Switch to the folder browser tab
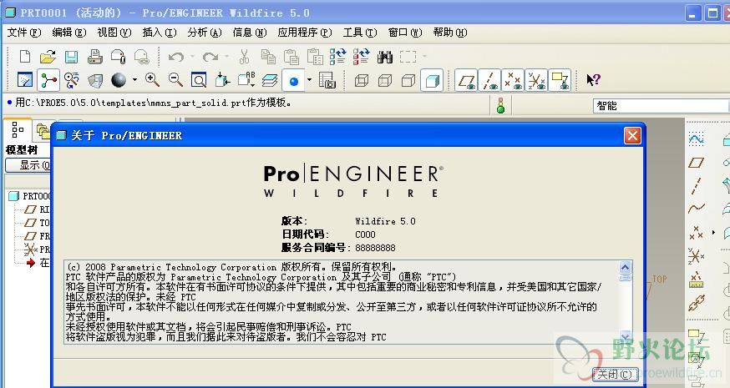The height and width of the screenshot is (388, 730). (43, 132)
